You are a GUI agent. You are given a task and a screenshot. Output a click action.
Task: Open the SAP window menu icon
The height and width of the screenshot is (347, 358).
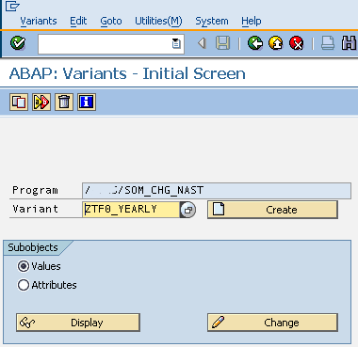click(x=12, y=7)
